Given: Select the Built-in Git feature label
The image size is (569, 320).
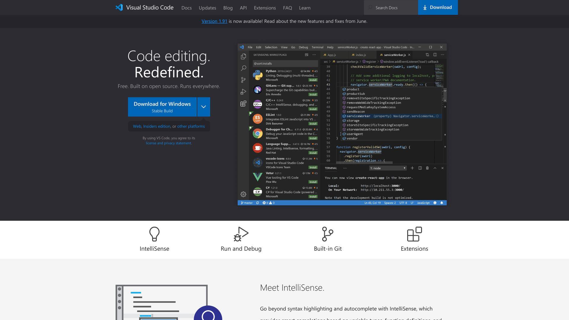Looking at the screenshot, I should [328, 249].
